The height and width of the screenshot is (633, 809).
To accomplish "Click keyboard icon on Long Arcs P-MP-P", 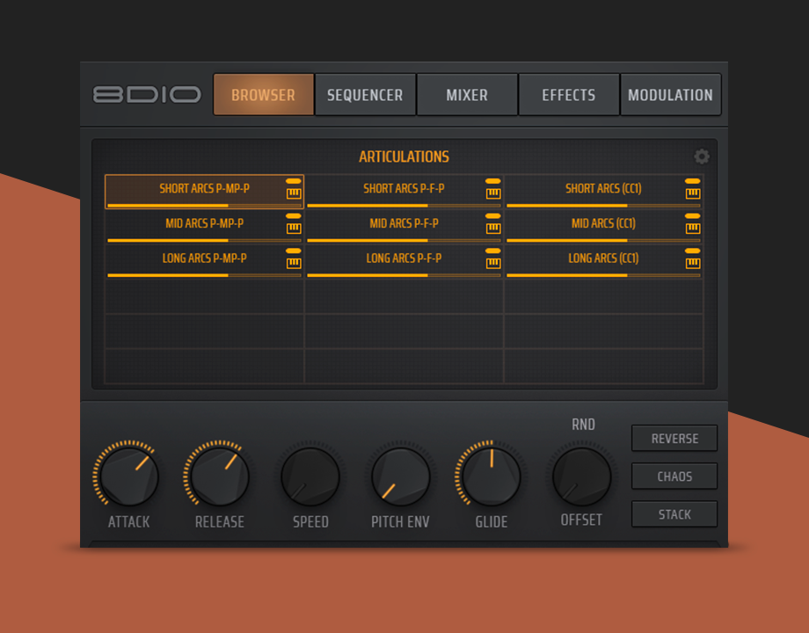I will point(294,263).
